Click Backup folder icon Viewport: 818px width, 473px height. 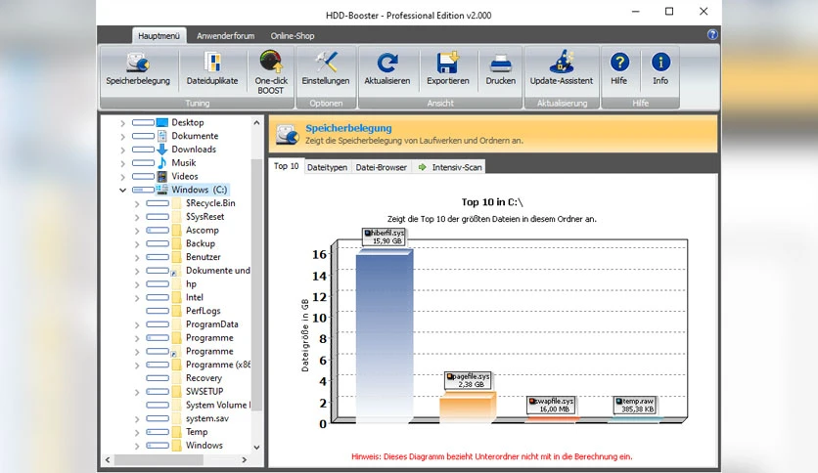(177, 243)
